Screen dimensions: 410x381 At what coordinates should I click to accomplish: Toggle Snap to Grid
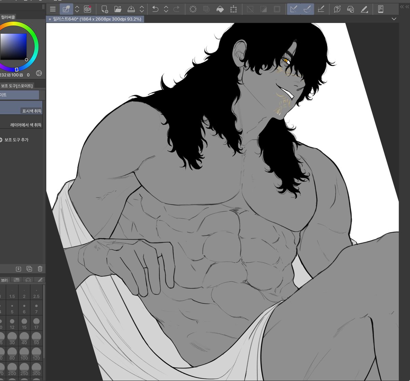pyautogui.click(x=321, y=9)
